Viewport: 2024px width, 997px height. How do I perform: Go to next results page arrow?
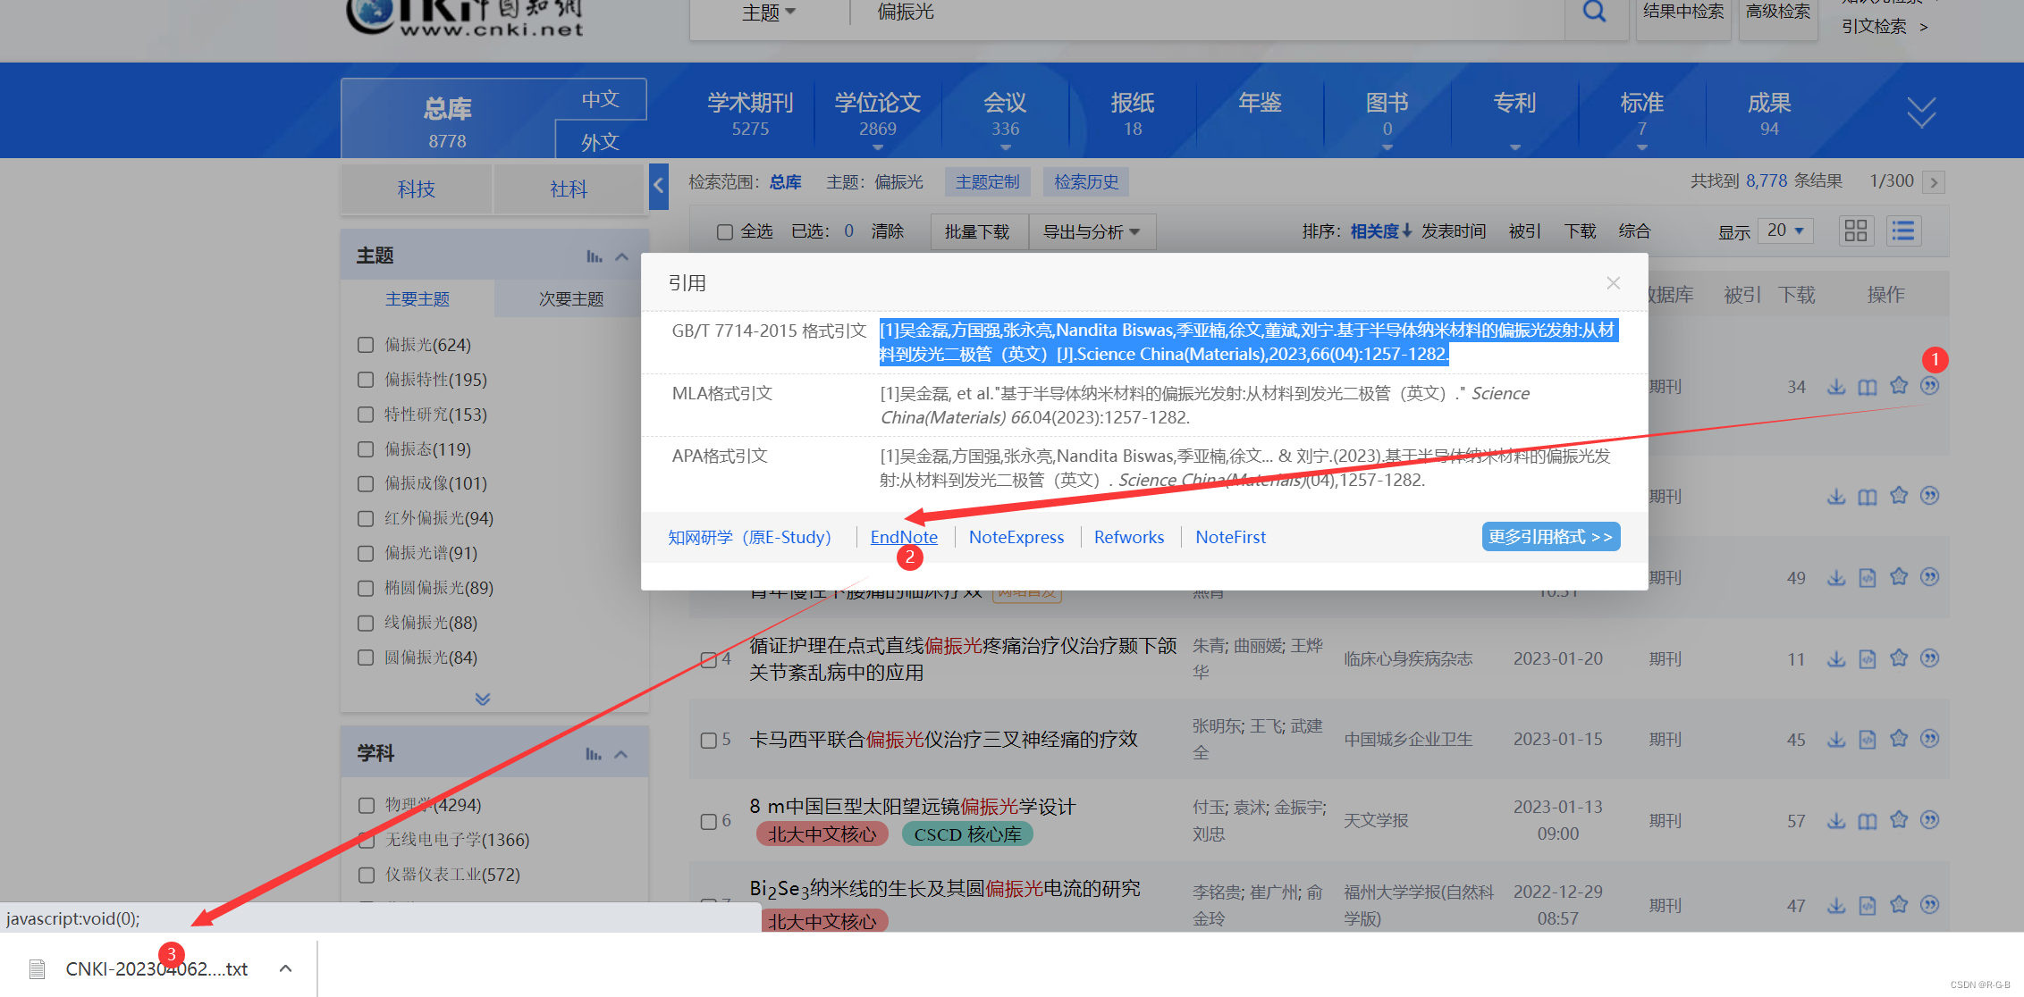1934,182
